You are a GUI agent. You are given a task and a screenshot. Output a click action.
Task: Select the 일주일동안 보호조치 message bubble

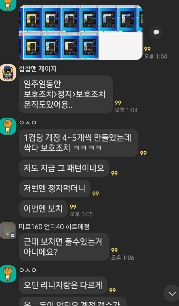(66, 94)
